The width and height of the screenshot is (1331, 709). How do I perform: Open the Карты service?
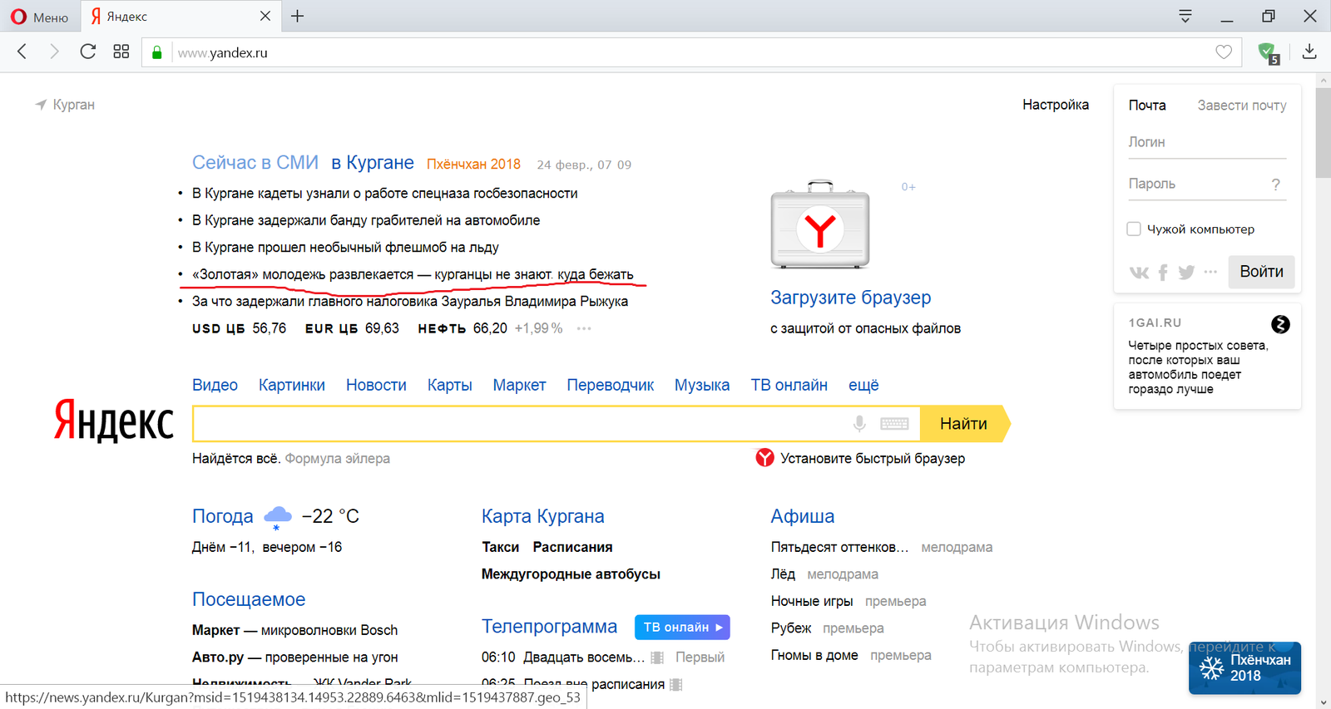[450, 385]
